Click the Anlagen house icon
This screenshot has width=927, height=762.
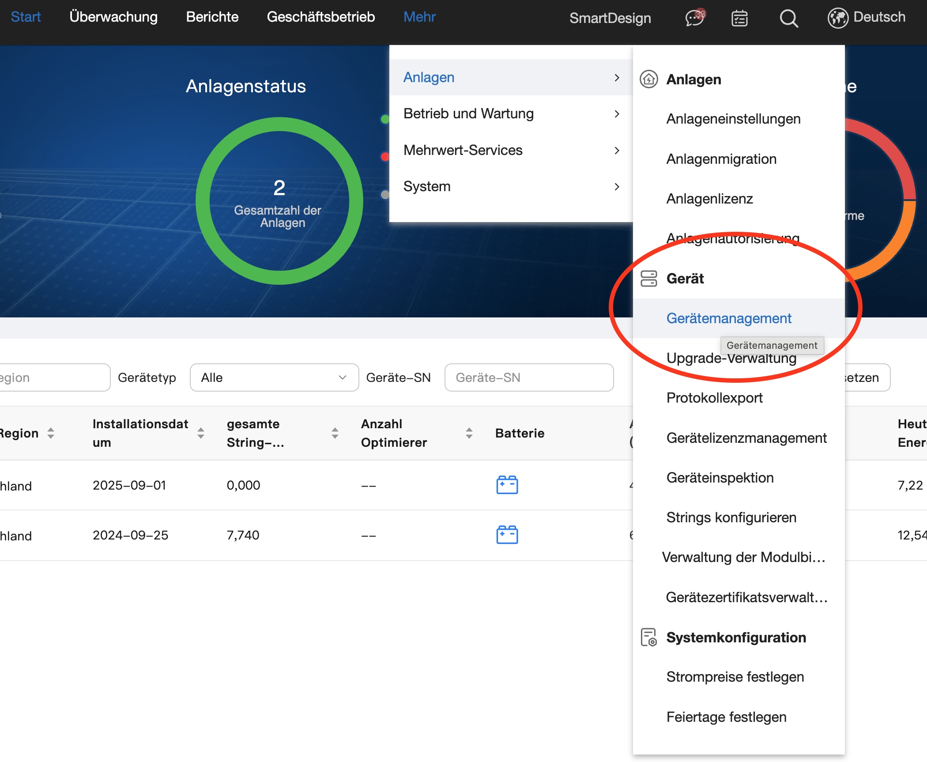coord(649,79)
